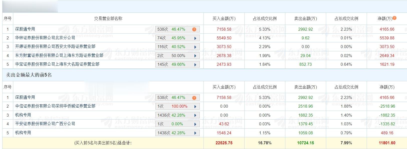The height and width of the screenshot is (149, 407).
Task: Open 机构专用 link in sell row 5
Action: (x=23, y=133)
